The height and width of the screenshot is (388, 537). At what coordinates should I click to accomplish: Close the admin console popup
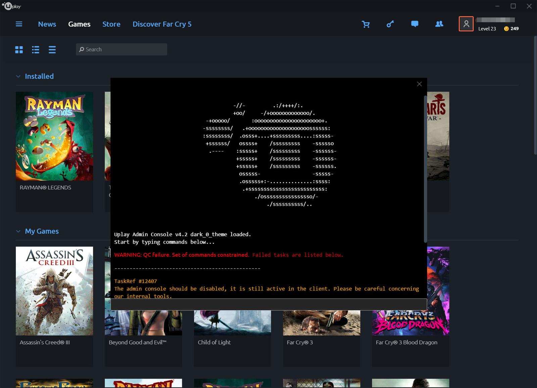(419, 84)
